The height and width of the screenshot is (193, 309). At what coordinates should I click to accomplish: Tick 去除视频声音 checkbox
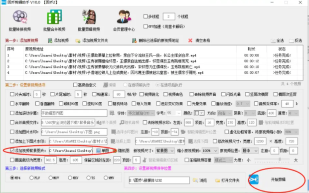(x=191, y=94)
